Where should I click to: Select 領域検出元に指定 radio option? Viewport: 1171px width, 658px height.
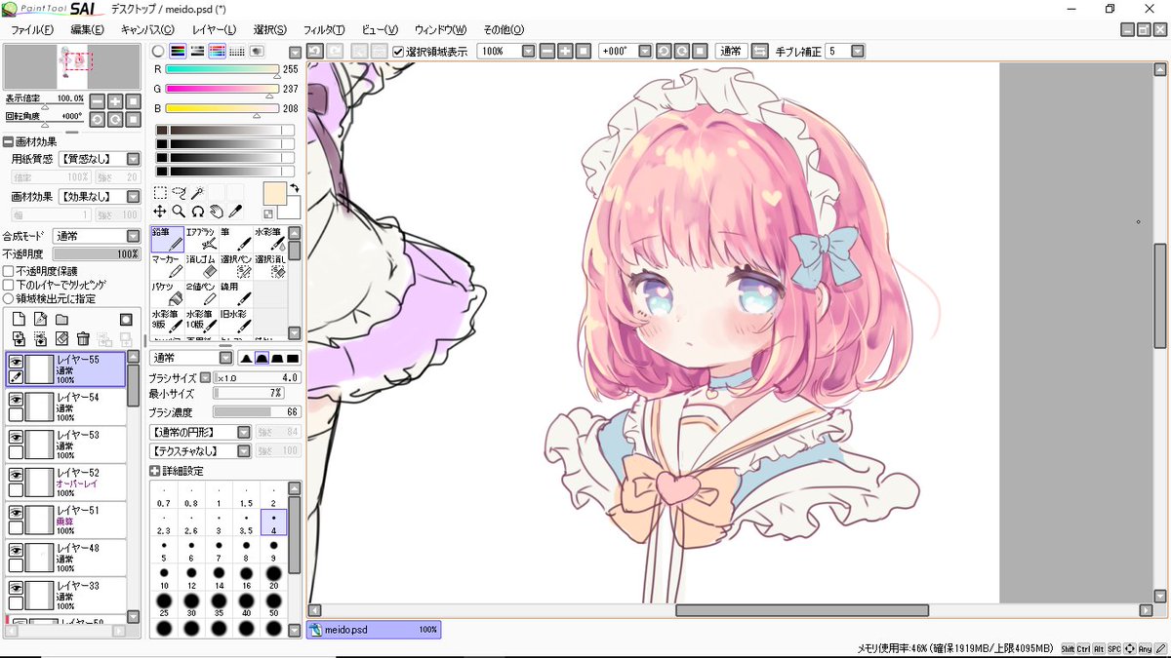click(8, 298)
